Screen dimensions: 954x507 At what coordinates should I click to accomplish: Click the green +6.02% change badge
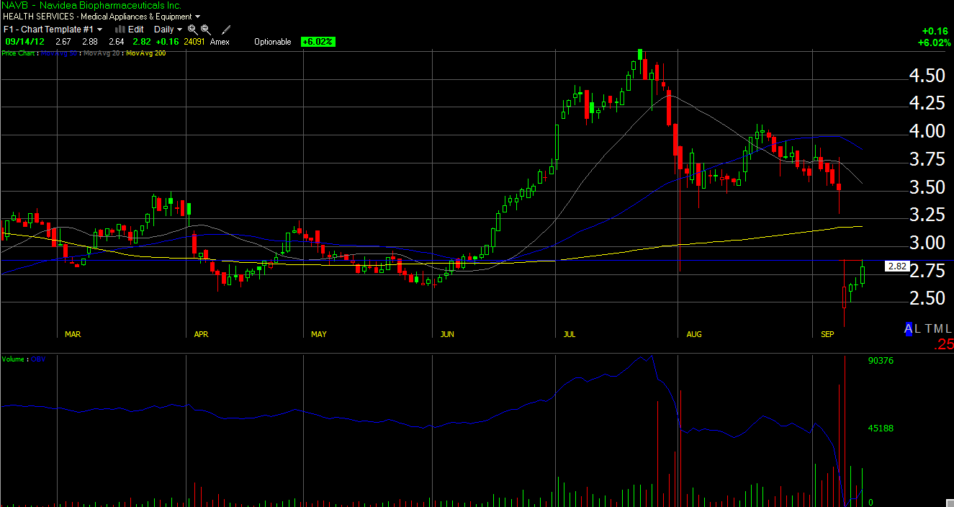click(x=318, y=42)
